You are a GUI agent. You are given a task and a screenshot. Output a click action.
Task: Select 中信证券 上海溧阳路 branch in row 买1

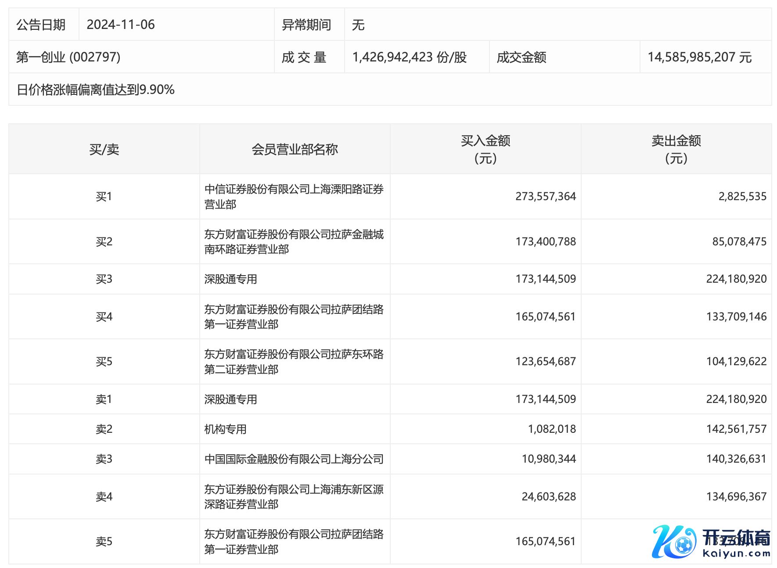coord(294,197)
